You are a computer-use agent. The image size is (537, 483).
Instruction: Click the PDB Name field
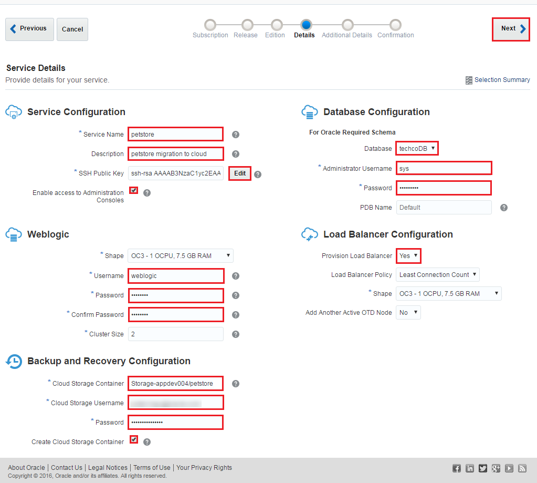click(x=444, y=208)
